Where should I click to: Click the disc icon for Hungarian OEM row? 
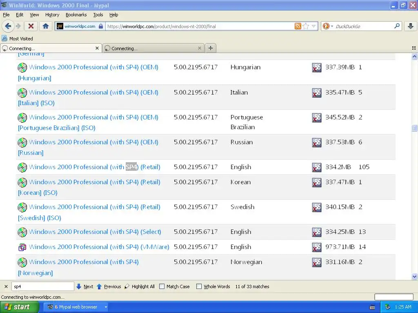(x=22, y=67)
